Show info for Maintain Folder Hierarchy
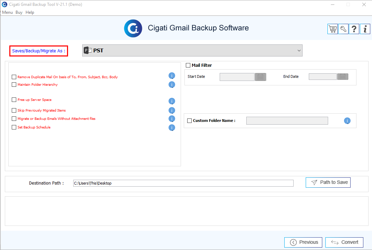The width and height of the screenshot is (372, 250). click(x=172, y=84)
